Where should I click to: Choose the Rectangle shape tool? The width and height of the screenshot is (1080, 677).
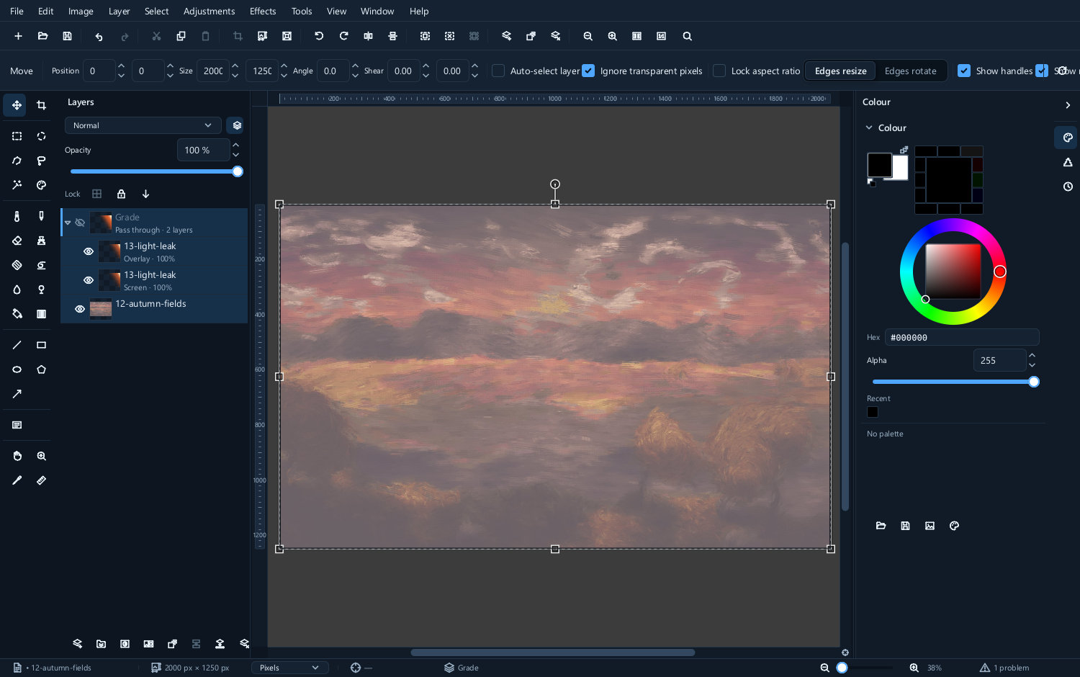click(x=41, y=345)
